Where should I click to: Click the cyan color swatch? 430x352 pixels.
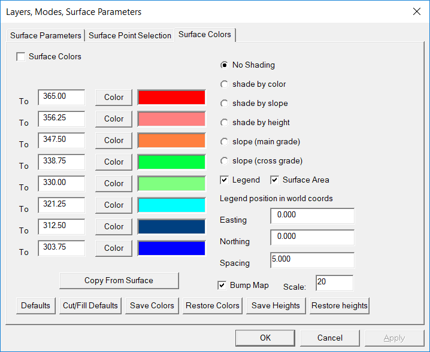click(x=171, y=205)
